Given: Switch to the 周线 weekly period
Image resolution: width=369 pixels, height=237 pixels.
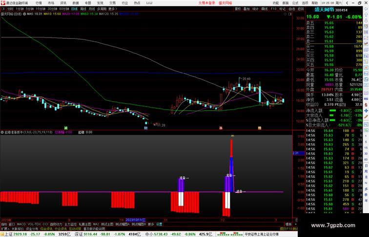Looking at the screenshot, I should coord(83,9).
